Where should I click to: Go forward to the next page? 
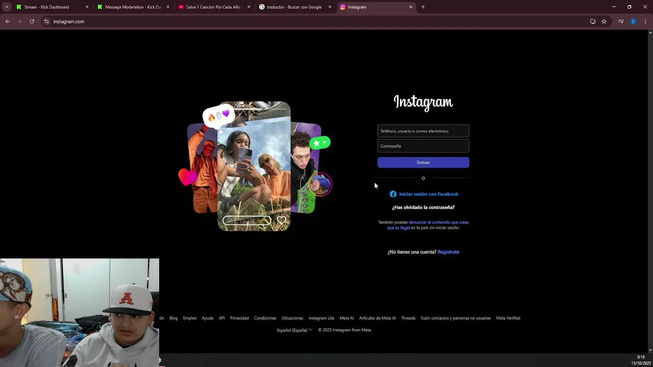click(x=19, y=21)
